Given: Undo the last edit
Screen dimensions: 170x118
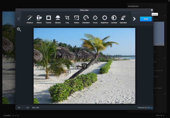Looking at the screenshot, I should pyautogui.click(x=19, y=108).
